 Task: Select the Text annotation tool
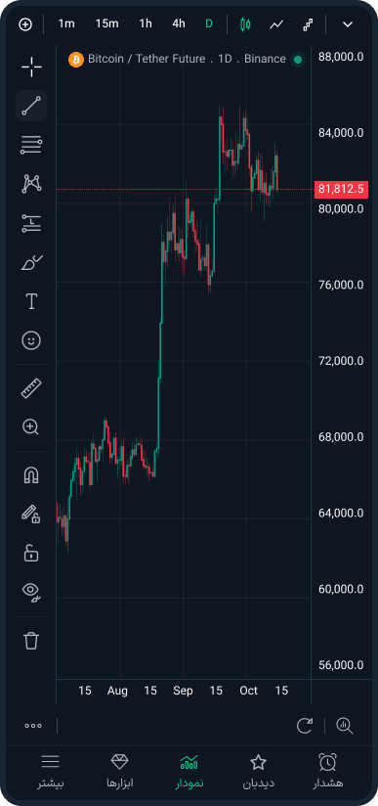(31, 301)
